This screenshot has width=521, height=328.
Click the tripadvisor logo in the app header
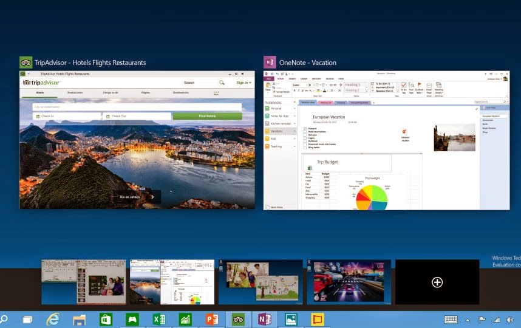pyautogui.click(x=41, y=83)
